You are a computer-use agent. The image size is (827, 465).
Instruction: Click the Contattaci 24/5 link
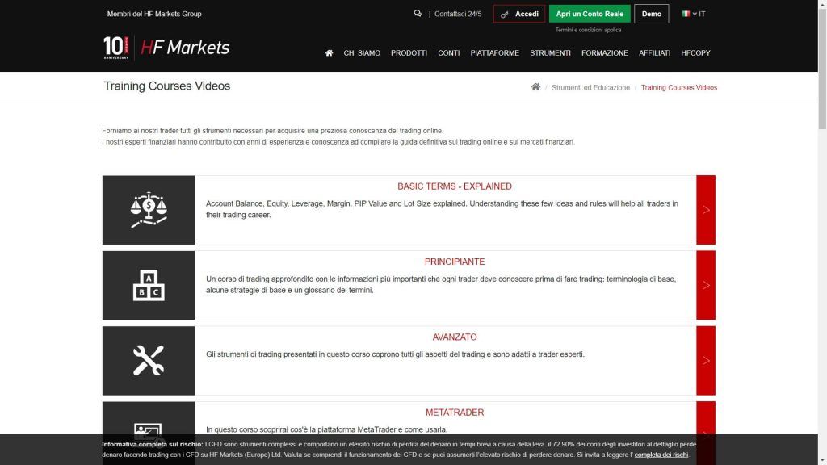pos(458,15)
